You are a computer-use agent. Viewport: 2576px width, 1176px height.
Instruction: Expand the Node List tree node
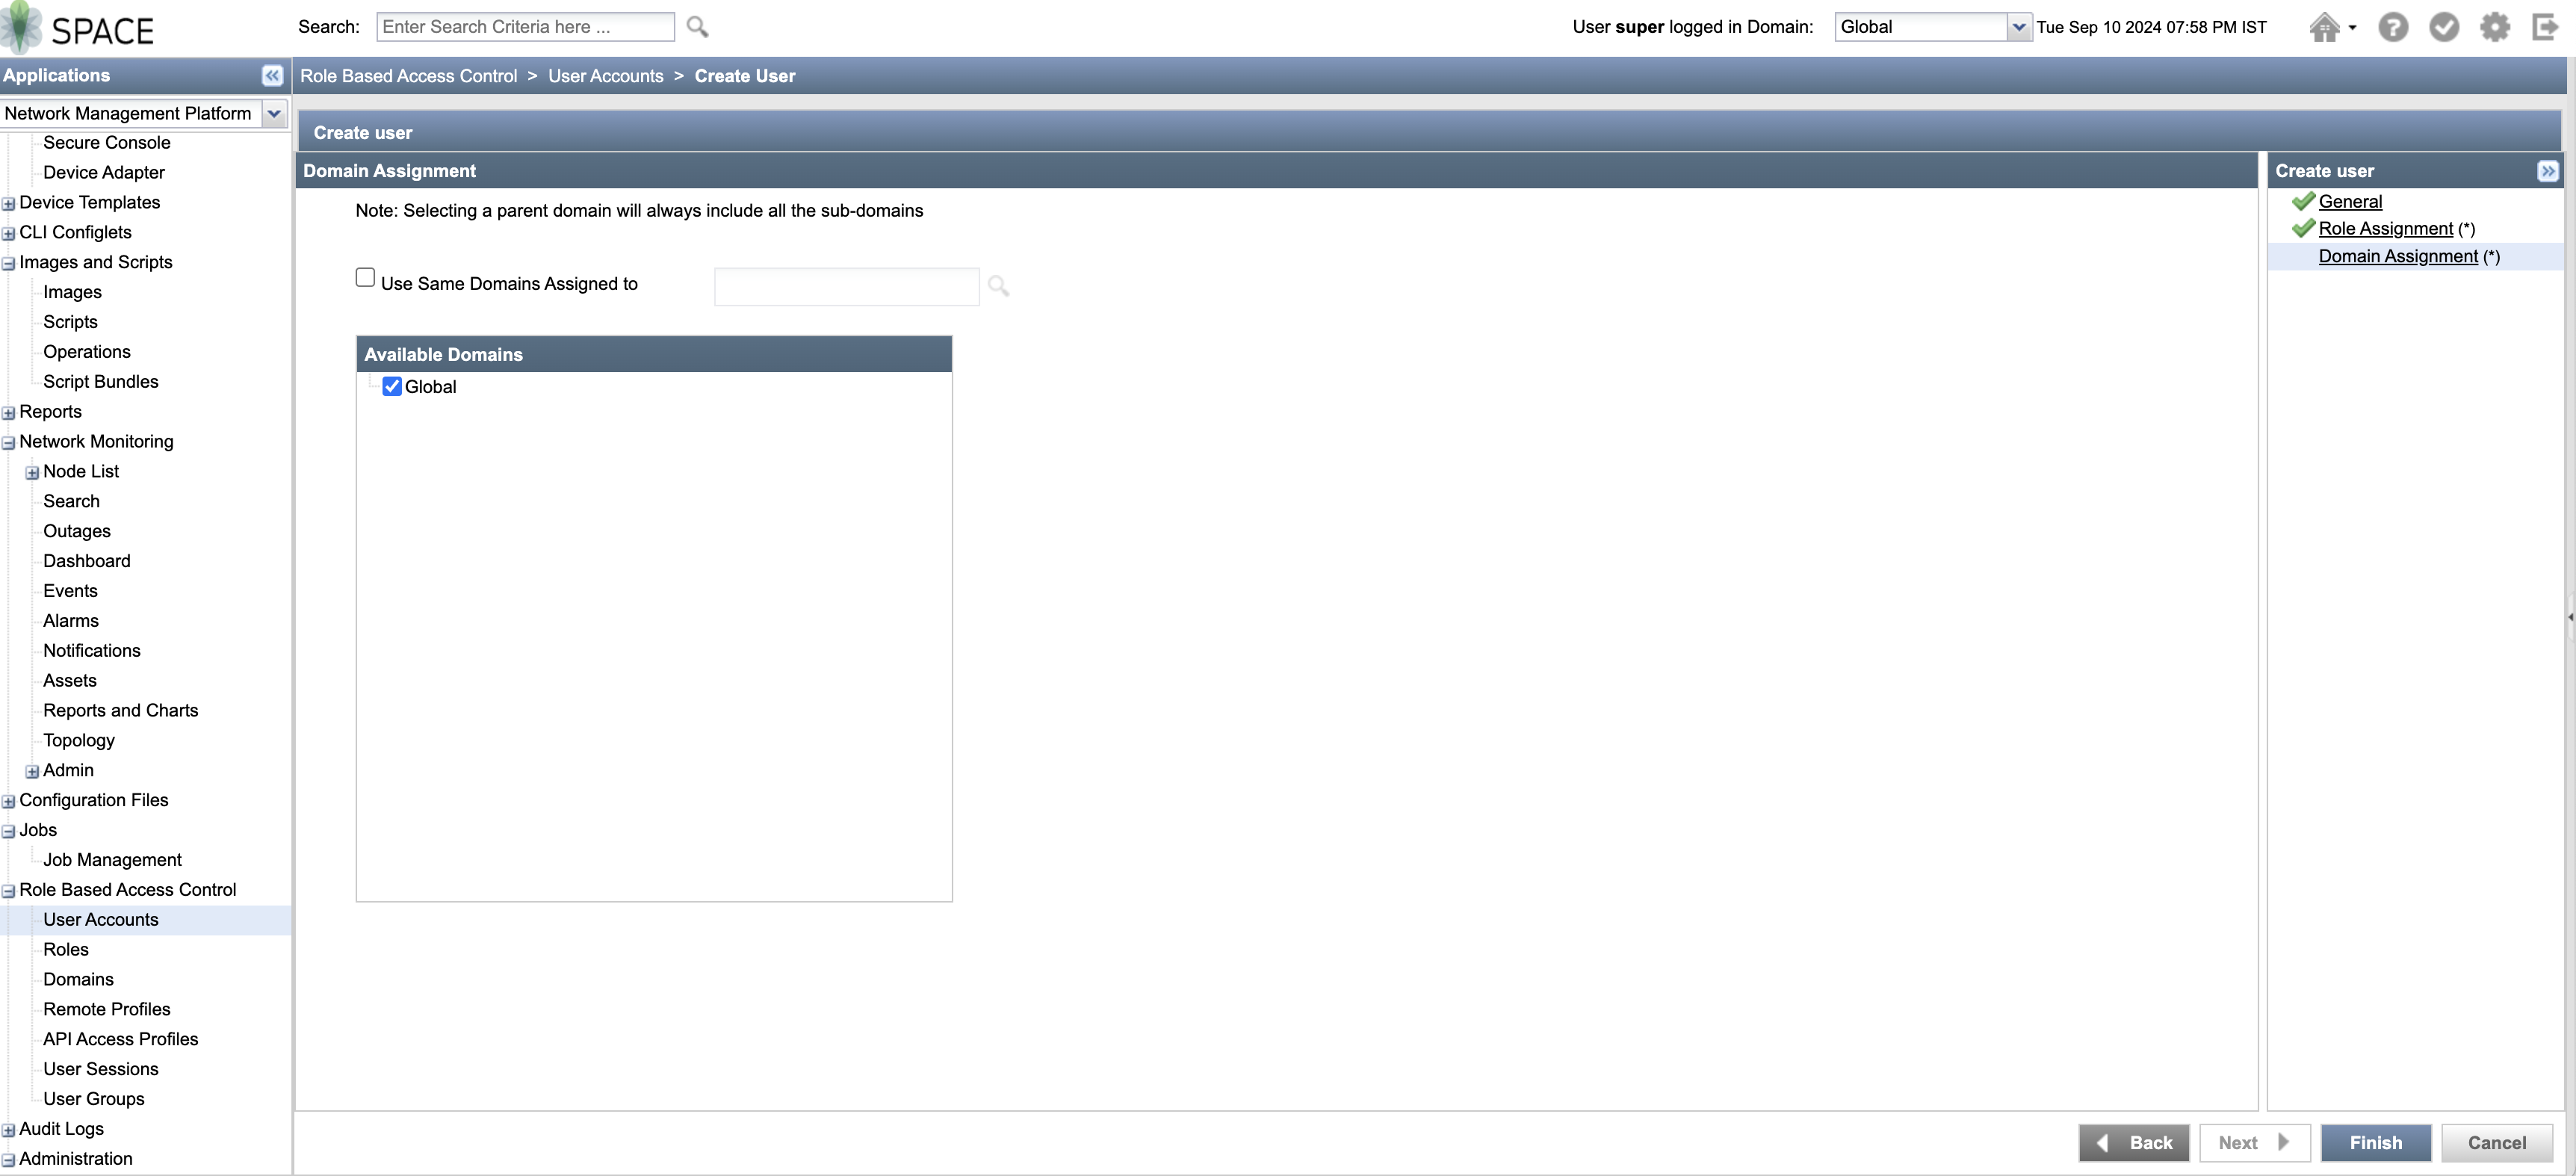coord(32,473)
